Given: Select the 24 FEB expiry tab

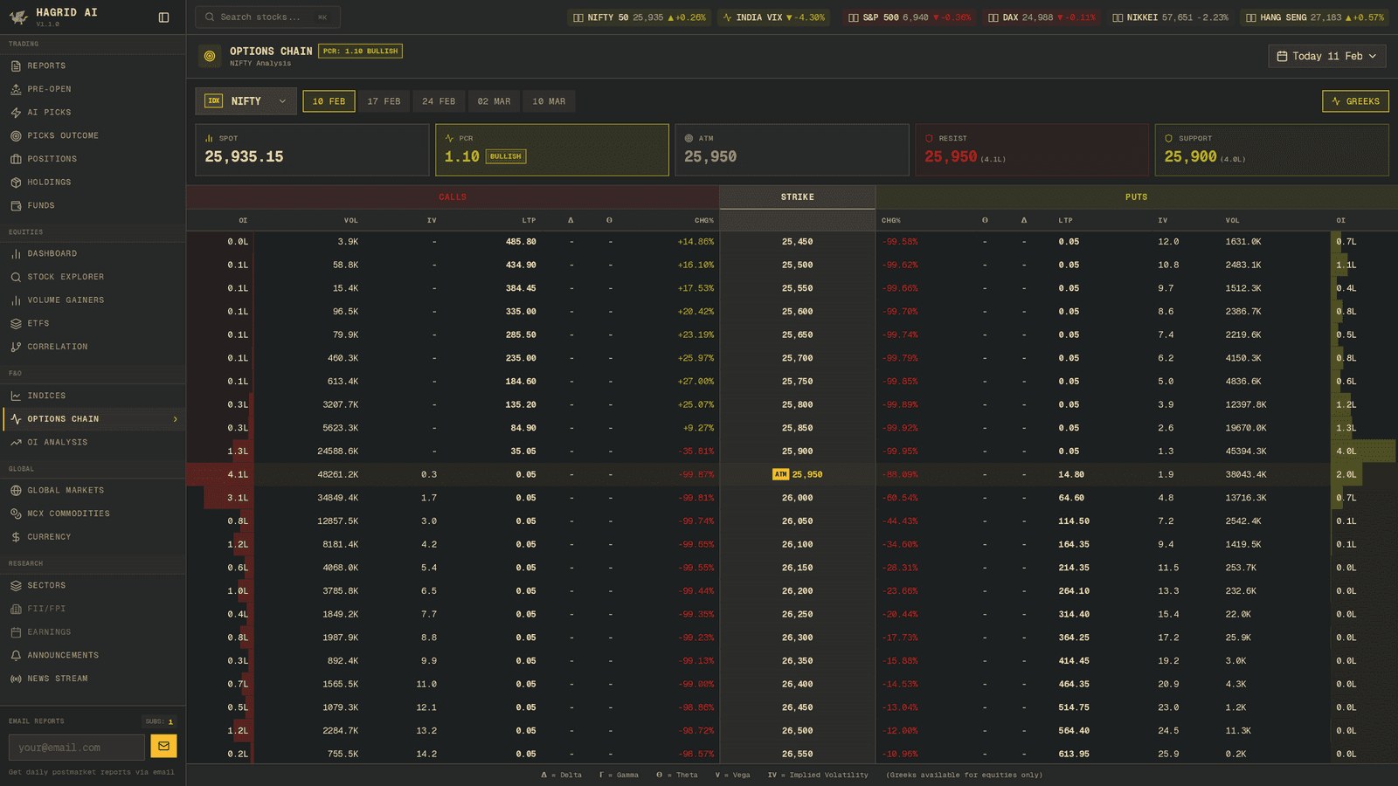Looking at the screenshot, I should pos(439,101).
